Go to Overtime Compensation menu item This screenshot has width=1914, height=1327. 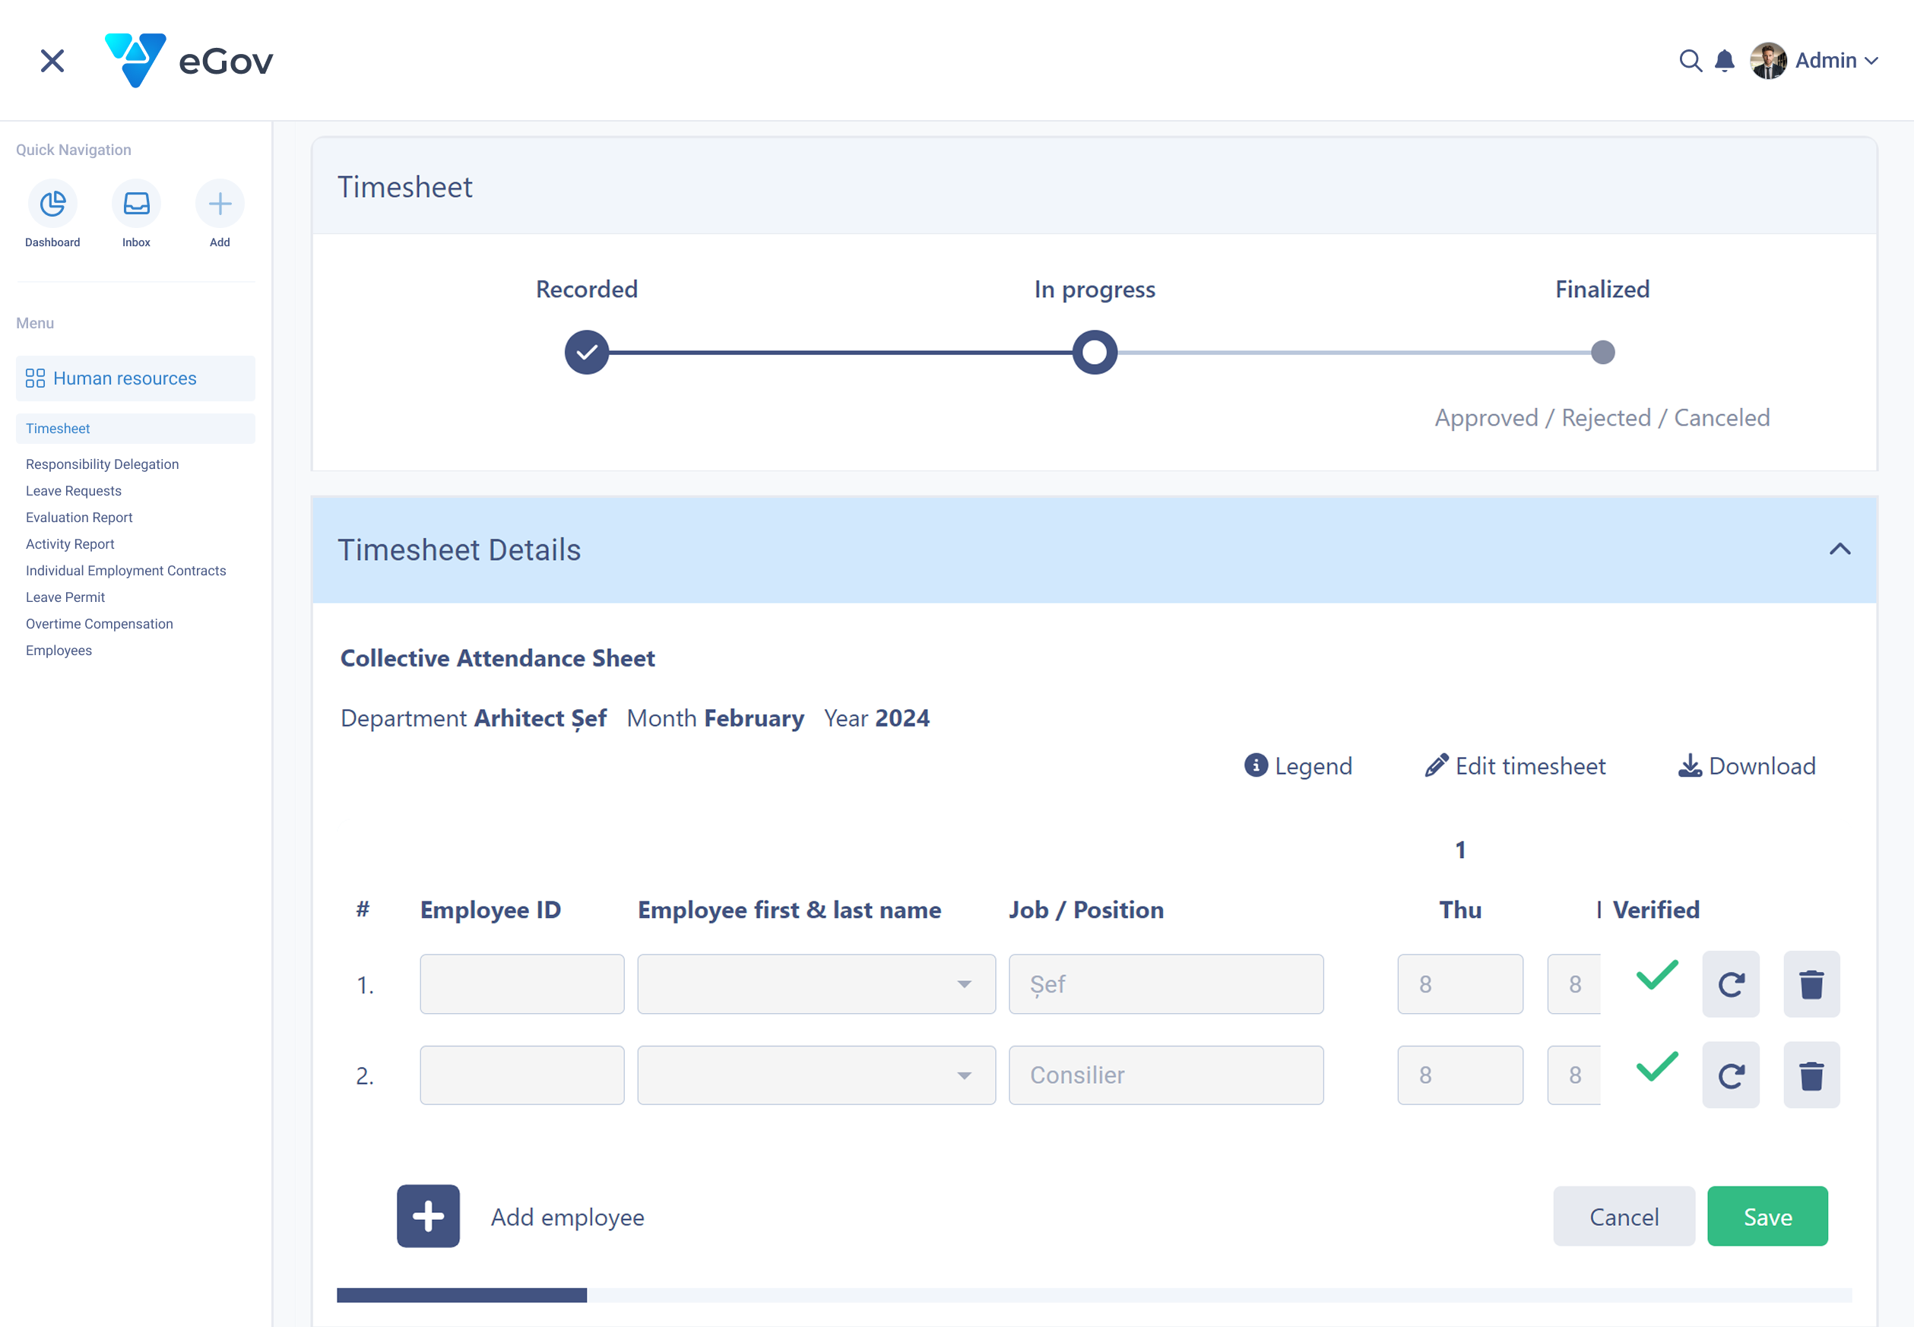[99, 623]
